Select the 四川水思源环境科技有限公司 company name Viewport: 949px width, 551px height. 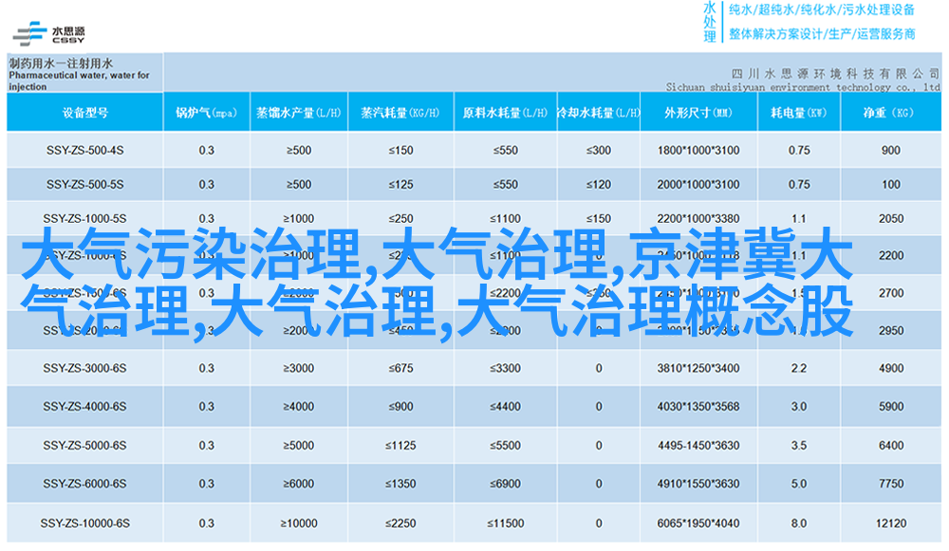pos(835,74)
